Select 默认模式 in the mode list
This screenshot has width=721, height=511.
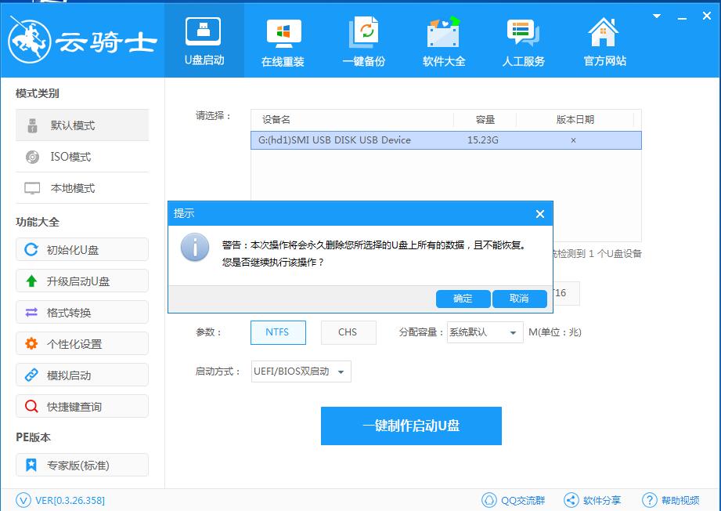click(x=82, y=125)
